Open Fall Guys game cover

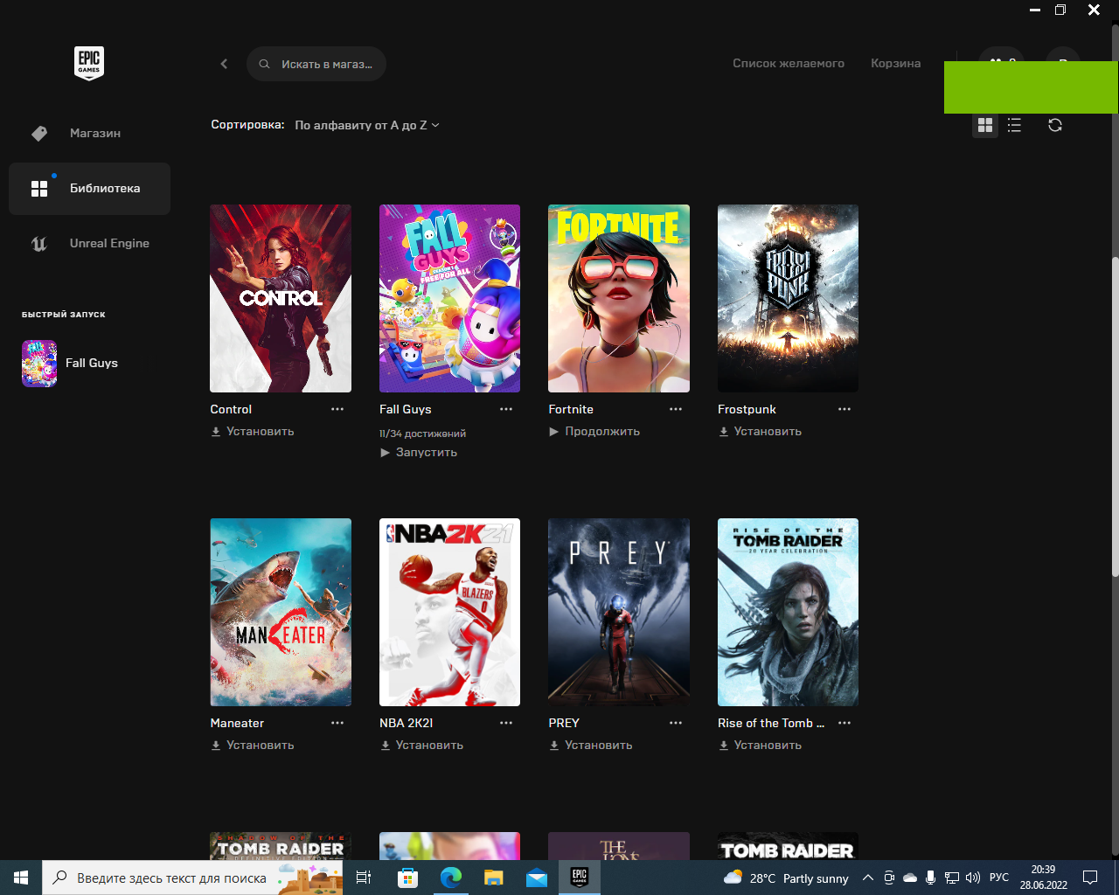449,298
